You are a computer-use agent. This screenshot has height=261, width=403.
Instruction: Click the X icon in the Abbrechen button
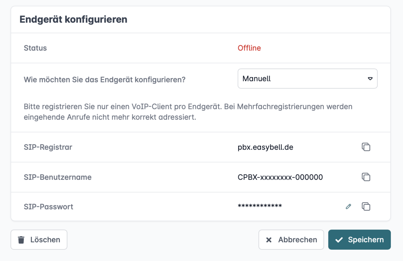[x=269, y=240]
